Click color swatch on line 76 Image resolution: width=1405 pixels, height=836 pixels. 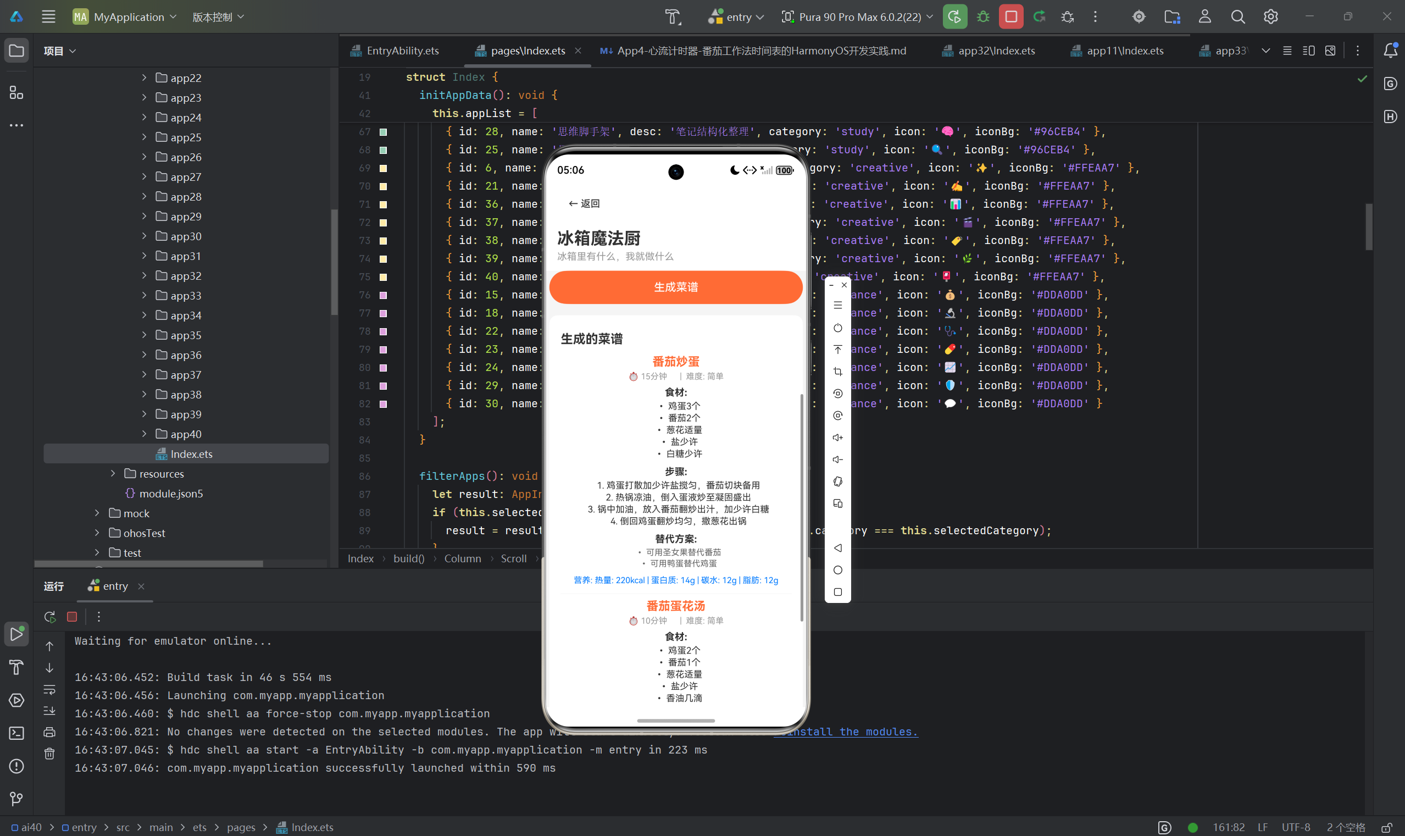pyautogui.click(x=383, y=295)
